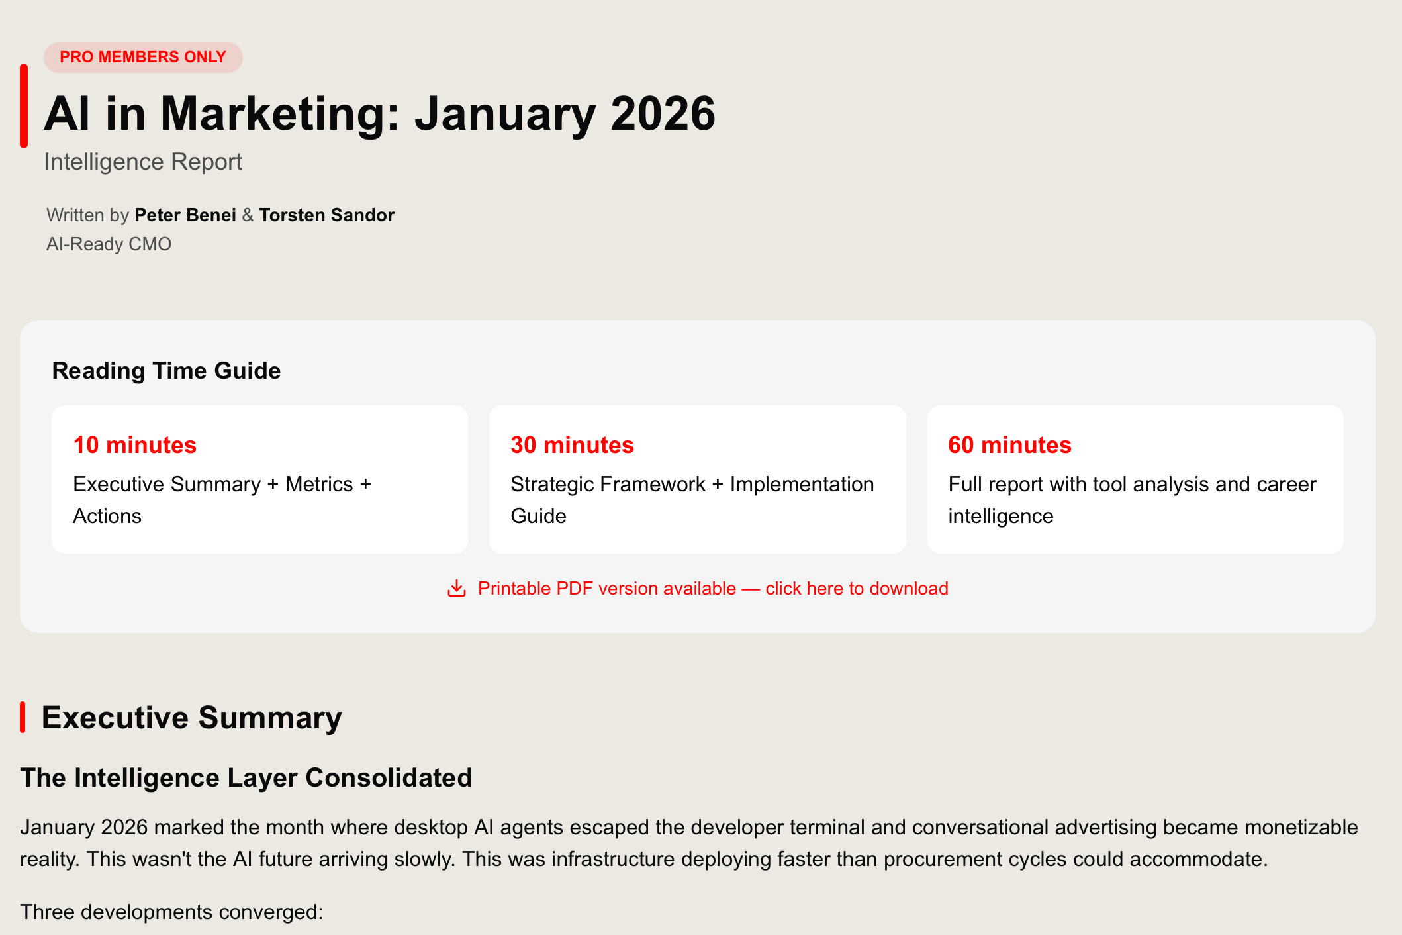Click the Printable PDF version download link

(712, 588)
